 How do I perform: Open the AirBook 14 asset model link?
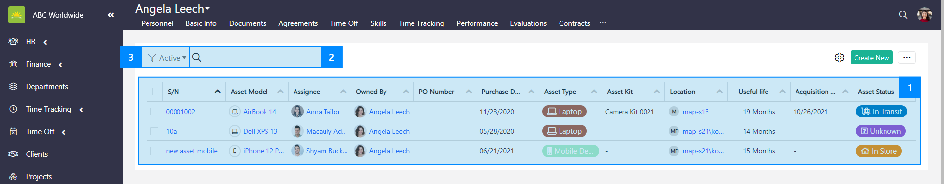[260, 112]
